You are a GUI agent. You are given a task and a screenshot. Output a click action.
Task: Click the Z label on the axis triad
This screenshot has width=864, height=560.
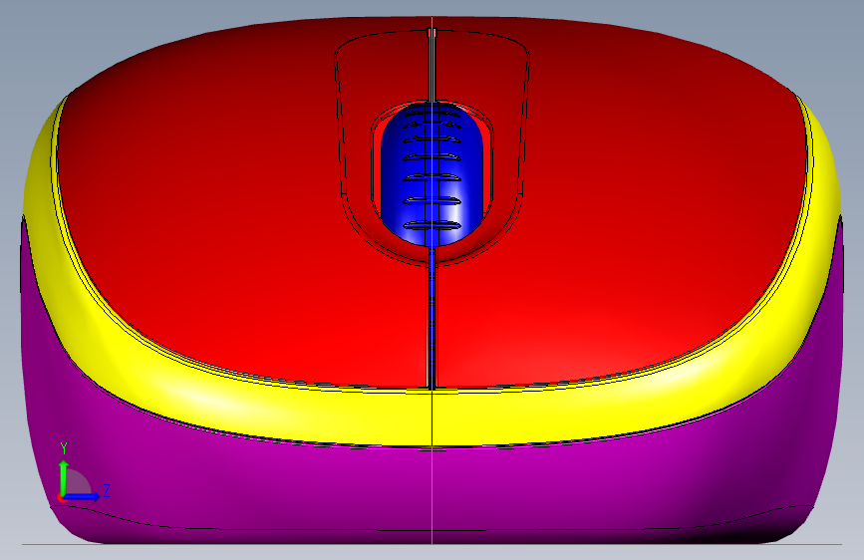[x=107, y=490]
